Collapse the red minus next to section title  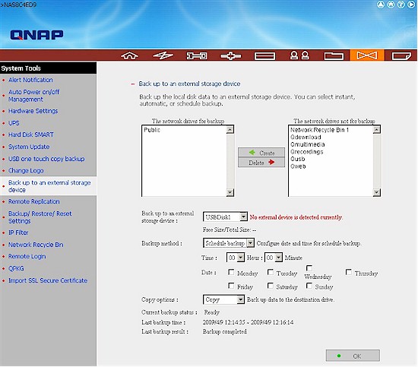[133, 84]
